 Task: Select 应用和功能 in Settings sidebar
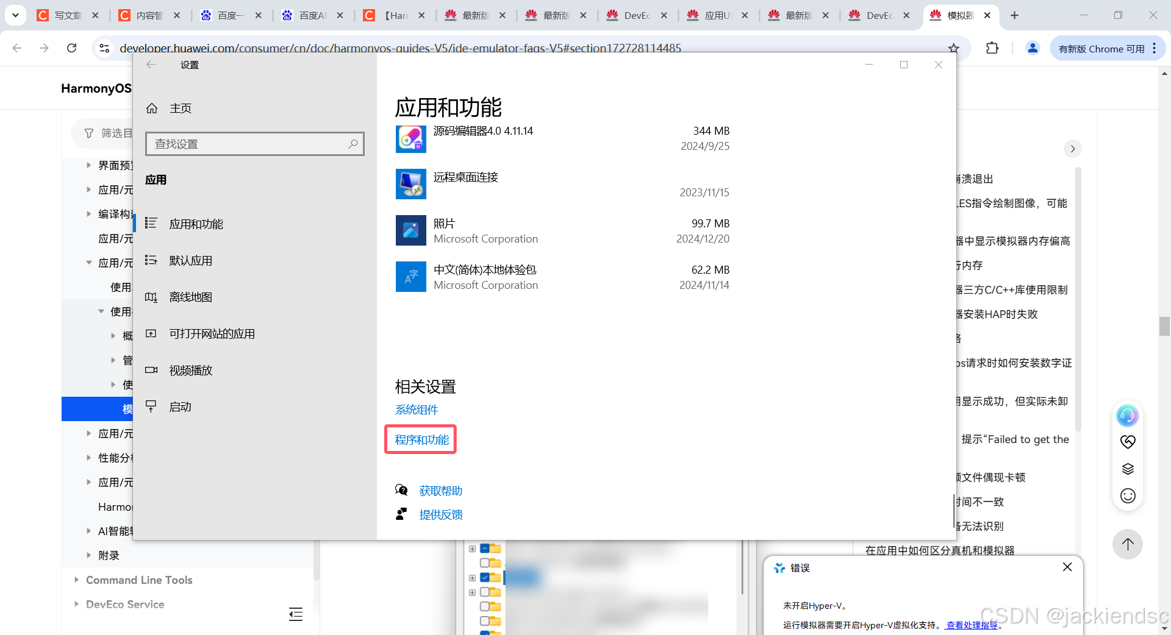click(x=255, y=224)
